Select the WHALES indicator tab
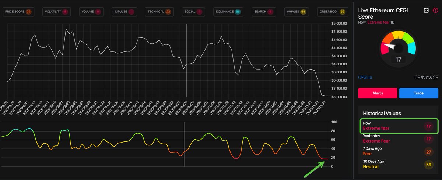The height and width of the screenshot is (180, 442). pos(297,12)
